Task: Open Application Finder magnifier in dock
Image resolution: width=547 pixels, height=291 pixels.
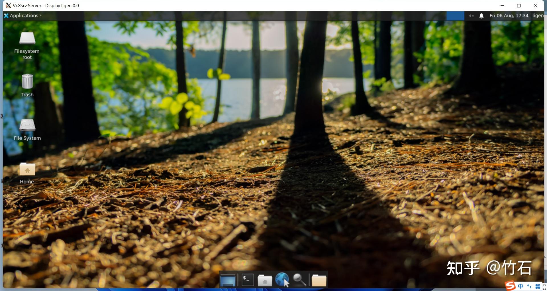Action: tap(299, 280)
